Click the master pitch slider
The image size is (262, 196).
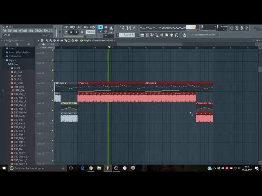coord(60,32)
